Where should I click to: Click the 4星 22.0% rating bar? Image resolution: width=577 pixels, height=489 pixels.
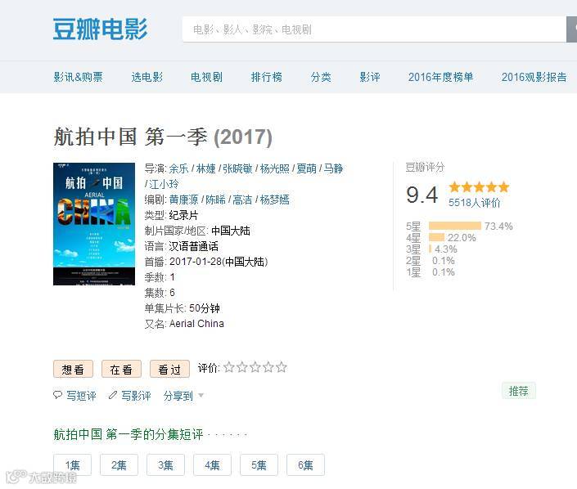click(436, 237)
